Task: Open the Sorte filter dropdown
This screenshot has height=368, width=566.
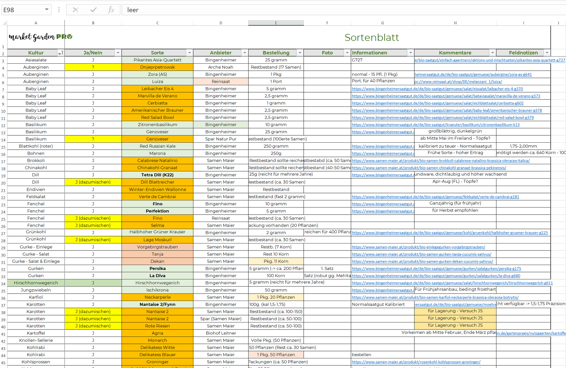Action: click(x=189, y=53)
